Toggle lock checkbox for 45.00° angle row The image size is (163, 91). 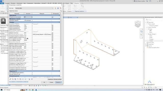point(52,40)
